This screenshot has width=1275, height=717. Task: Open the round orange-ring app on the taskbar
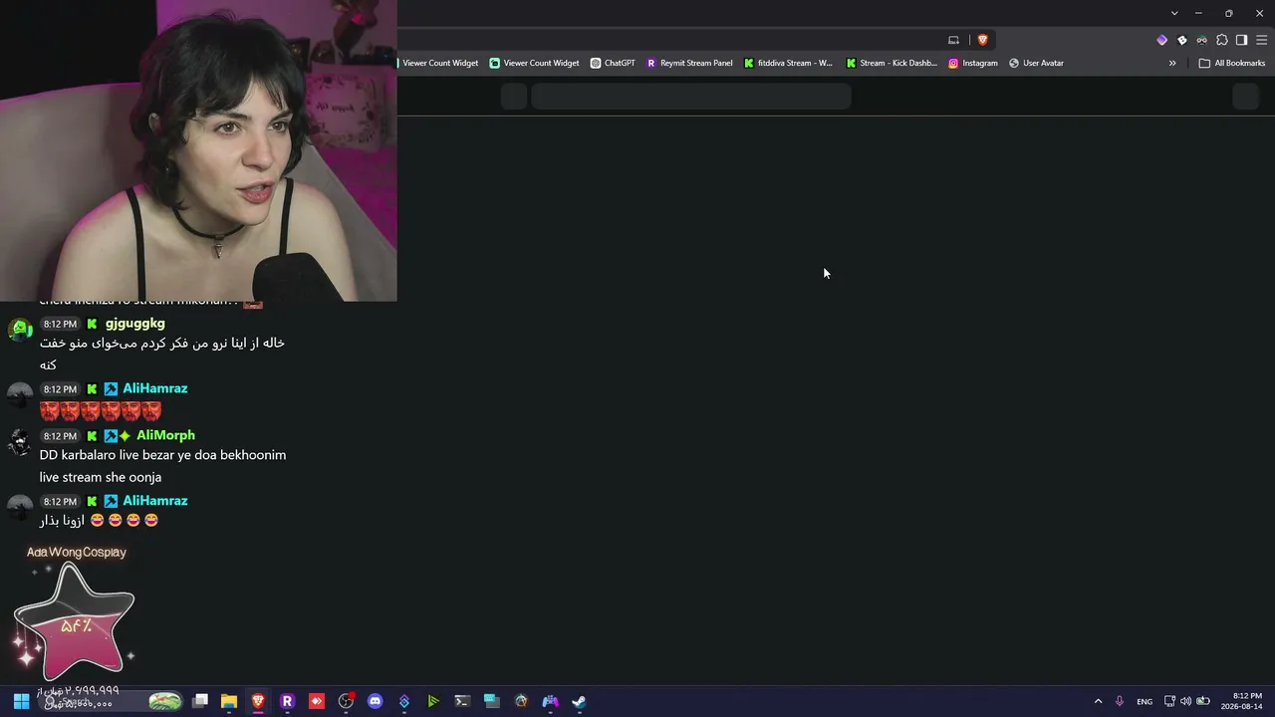click(x=521, y=701)
